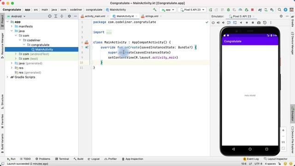
Task: Expand collapsed import statement in editor
Action: (x=109, y=32)
